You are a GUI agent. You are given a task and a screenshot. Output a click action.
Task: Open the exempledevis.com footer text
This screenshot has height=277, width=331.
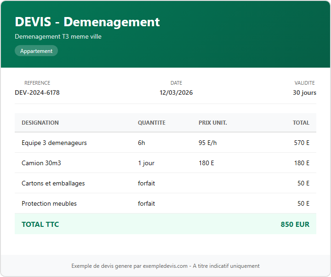[165, 266]
